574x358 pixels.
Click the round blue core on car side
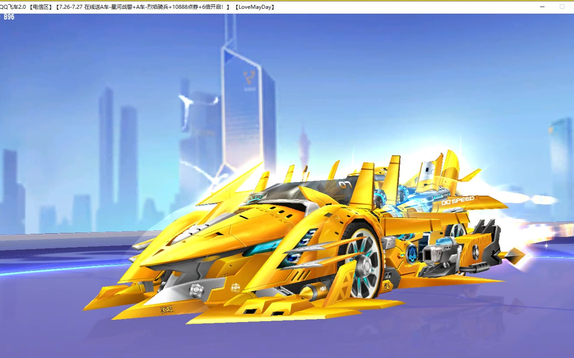(x=412, y=253)
